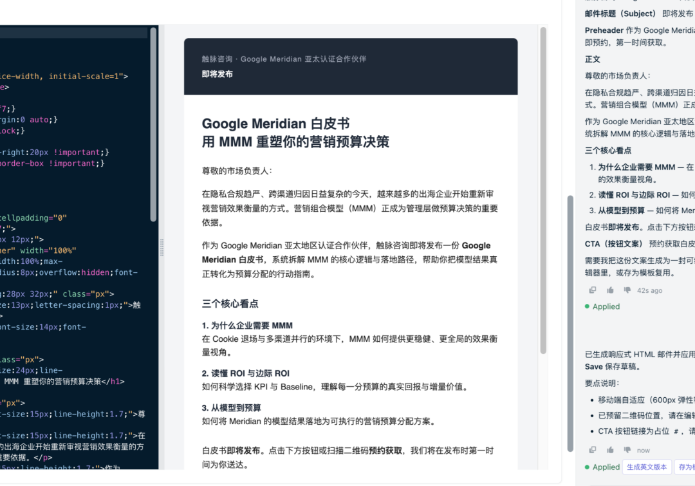Click the Preheader label in chat
This screenshot has height=486, width=695.
[x=604, y=30]
